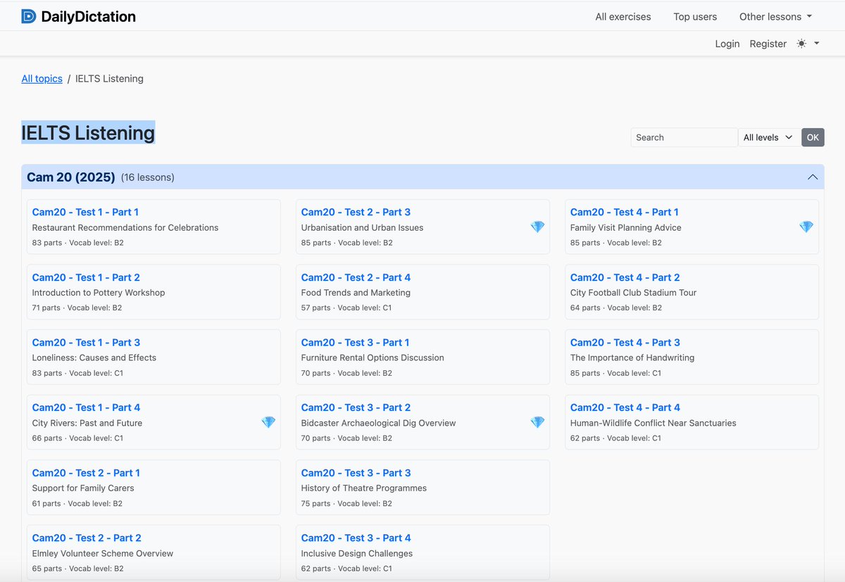845x582 pixels.
Task: Click the 71 parts Vocab level B2 text
Action: tap(77, 308)
